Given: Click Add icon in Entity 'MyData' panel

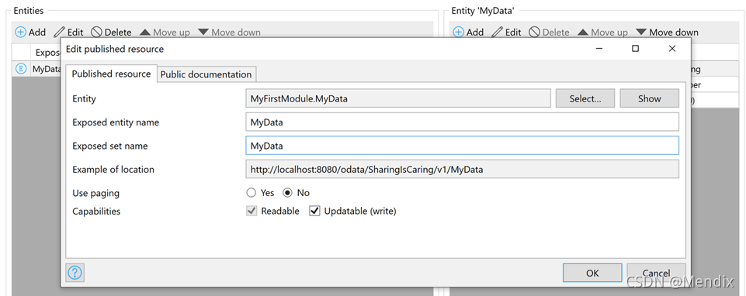Looking at the screenshot, I should coord(459,33).
